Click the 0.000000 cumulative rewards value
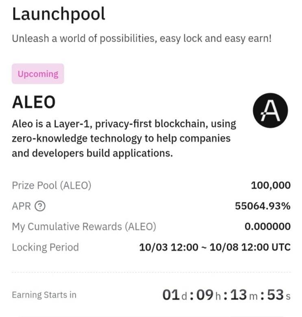Screen dimensions: 302x317 click(267, 227)
